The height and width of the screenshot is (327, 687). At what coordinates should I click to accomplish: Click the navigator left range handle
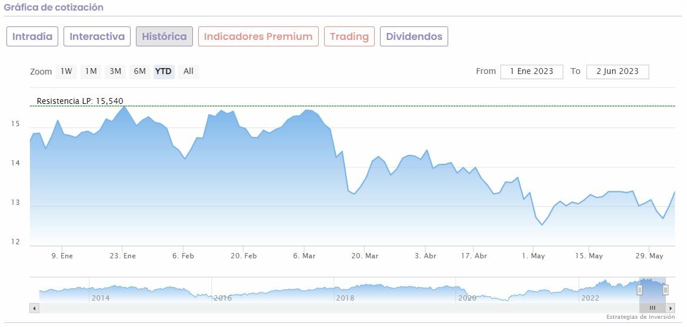pos(639,289)
